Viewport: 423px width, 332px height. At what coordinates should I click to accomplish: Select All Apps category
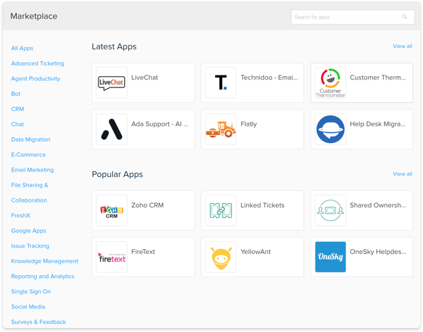click(x=22, y=48)
